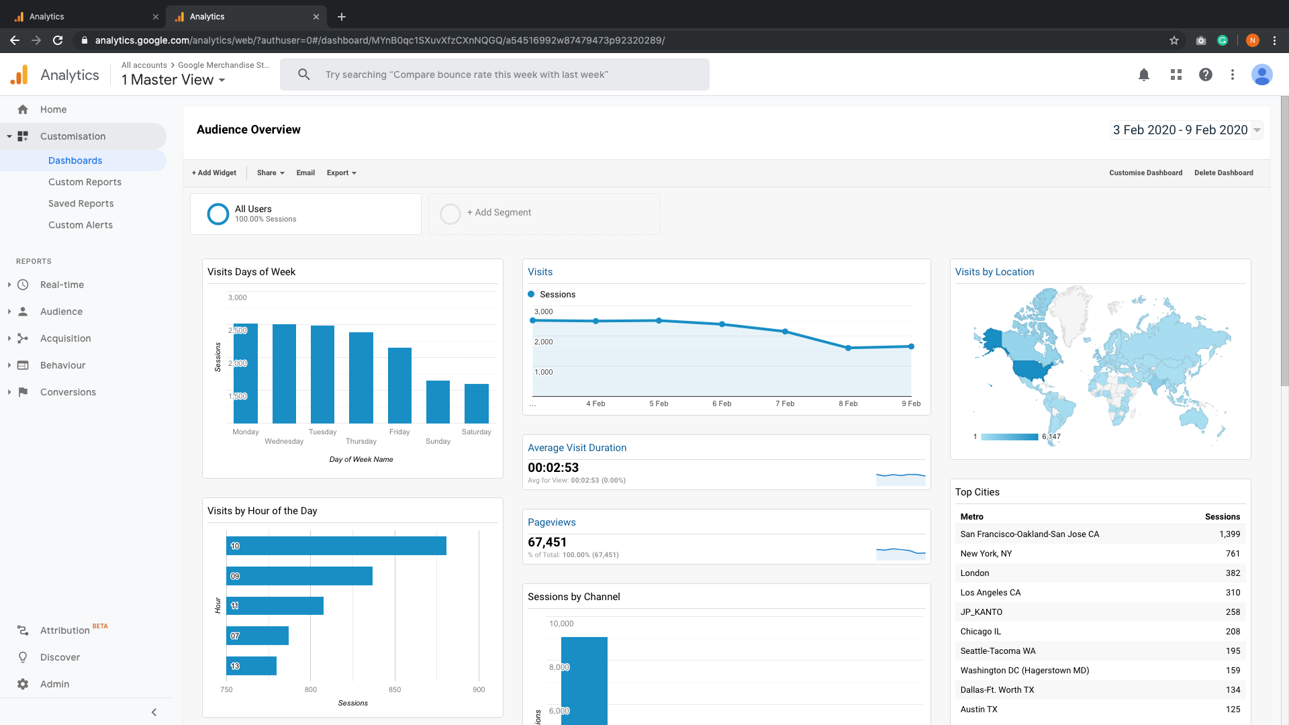This screenshot has height=725, width=1289.
Task: Switch to the first Analytics browser tab
Action: [x=81, y=16]
